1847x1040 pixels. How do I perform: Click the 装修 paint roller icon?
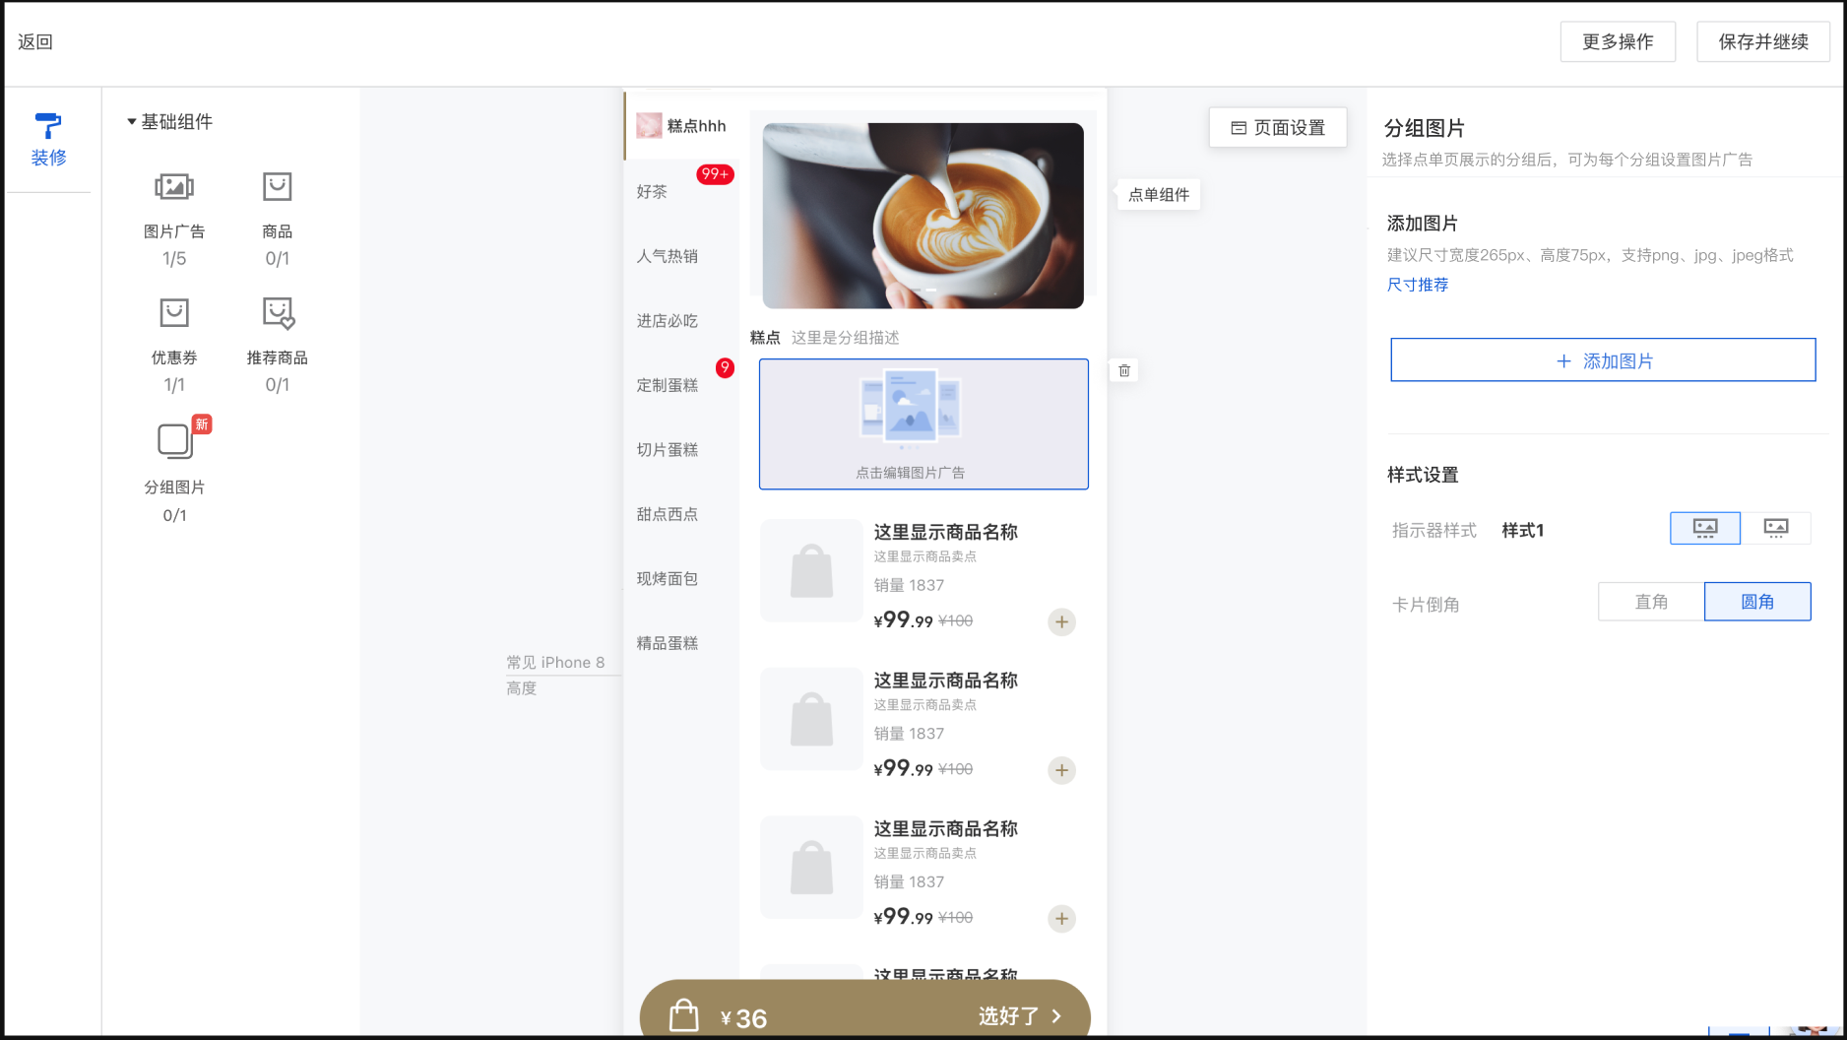click(x=47, y=126)
